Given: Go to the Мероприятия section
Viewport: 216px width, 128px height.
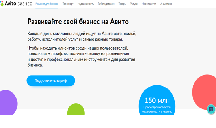Looking at the screenshot, I should [149, 4].
